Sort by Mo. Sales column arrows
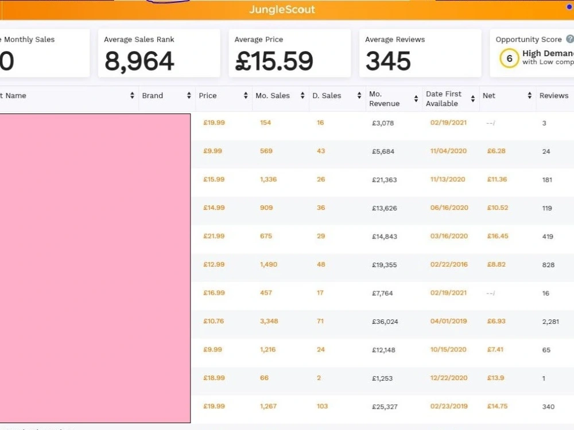This screenshot has width=574, height=430. pyautogui.click(x=302, y=95)
